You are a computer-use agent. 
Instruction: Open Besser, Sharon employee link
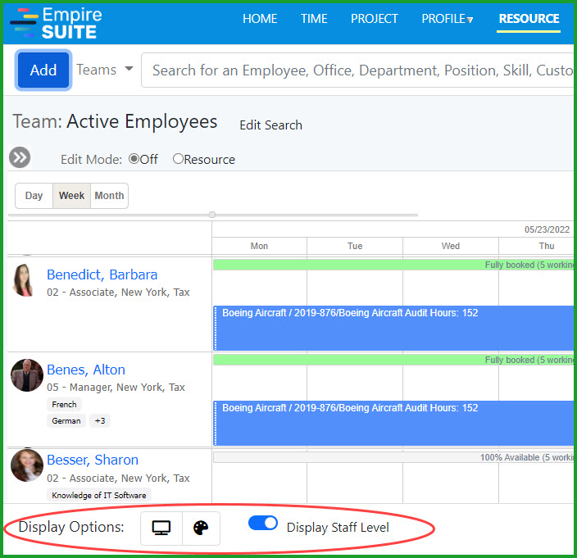[x=93, y=460]
